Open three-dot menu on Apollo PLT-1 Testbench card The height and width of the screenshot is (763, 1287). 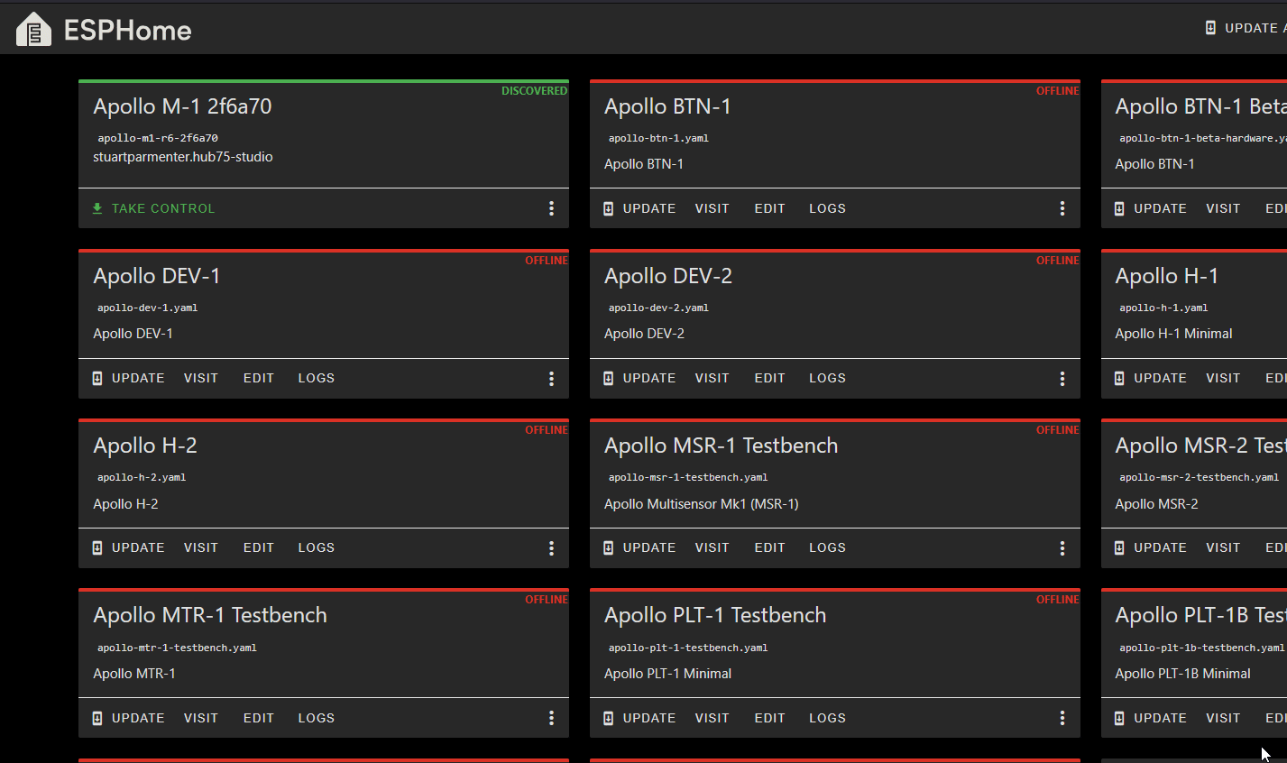(1062, 718)
